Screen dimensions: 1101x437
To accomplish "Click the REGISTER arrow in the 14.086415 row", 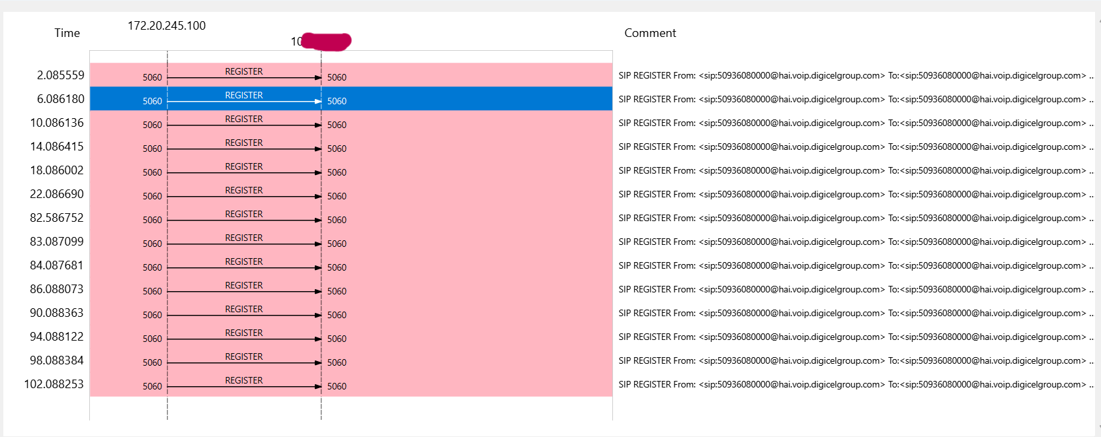I will 244,149.
